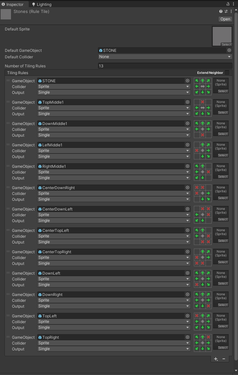The image size is (238, 375).
Task: Open object picker for the TopRight rule
Action: coord(188,337)
